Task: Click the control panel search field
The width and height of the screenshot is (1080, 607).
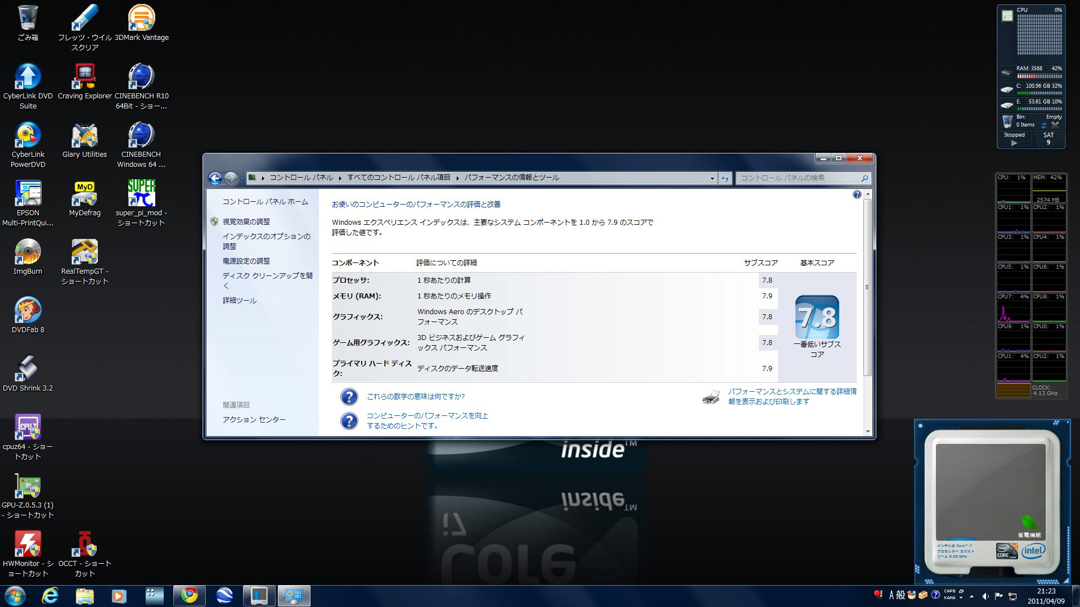Action: (799, 178)
